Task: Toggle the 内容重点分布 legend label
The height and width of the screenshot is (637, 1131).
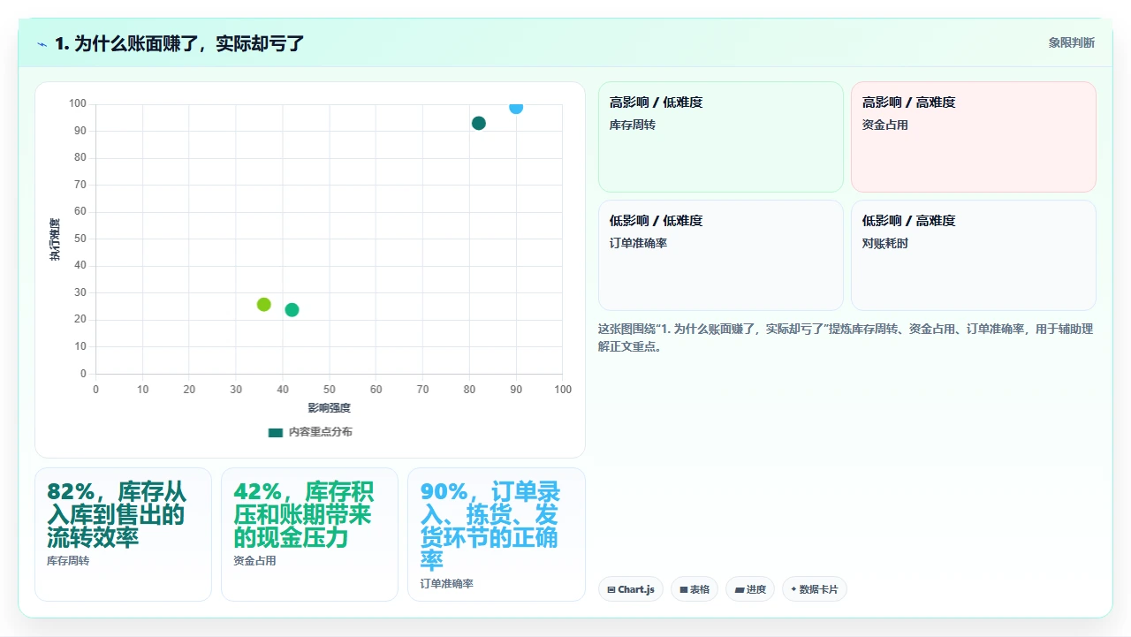Action: click(x=320, y=433)
